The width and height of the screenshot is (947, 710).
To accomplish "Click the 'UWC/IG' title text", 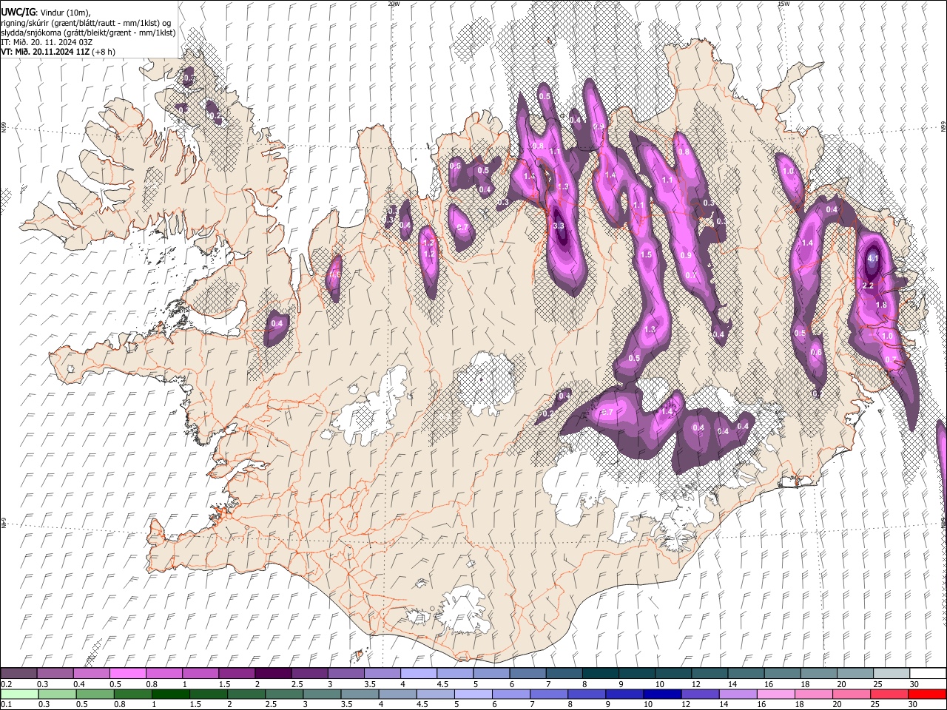I will [x=17, y=13].
